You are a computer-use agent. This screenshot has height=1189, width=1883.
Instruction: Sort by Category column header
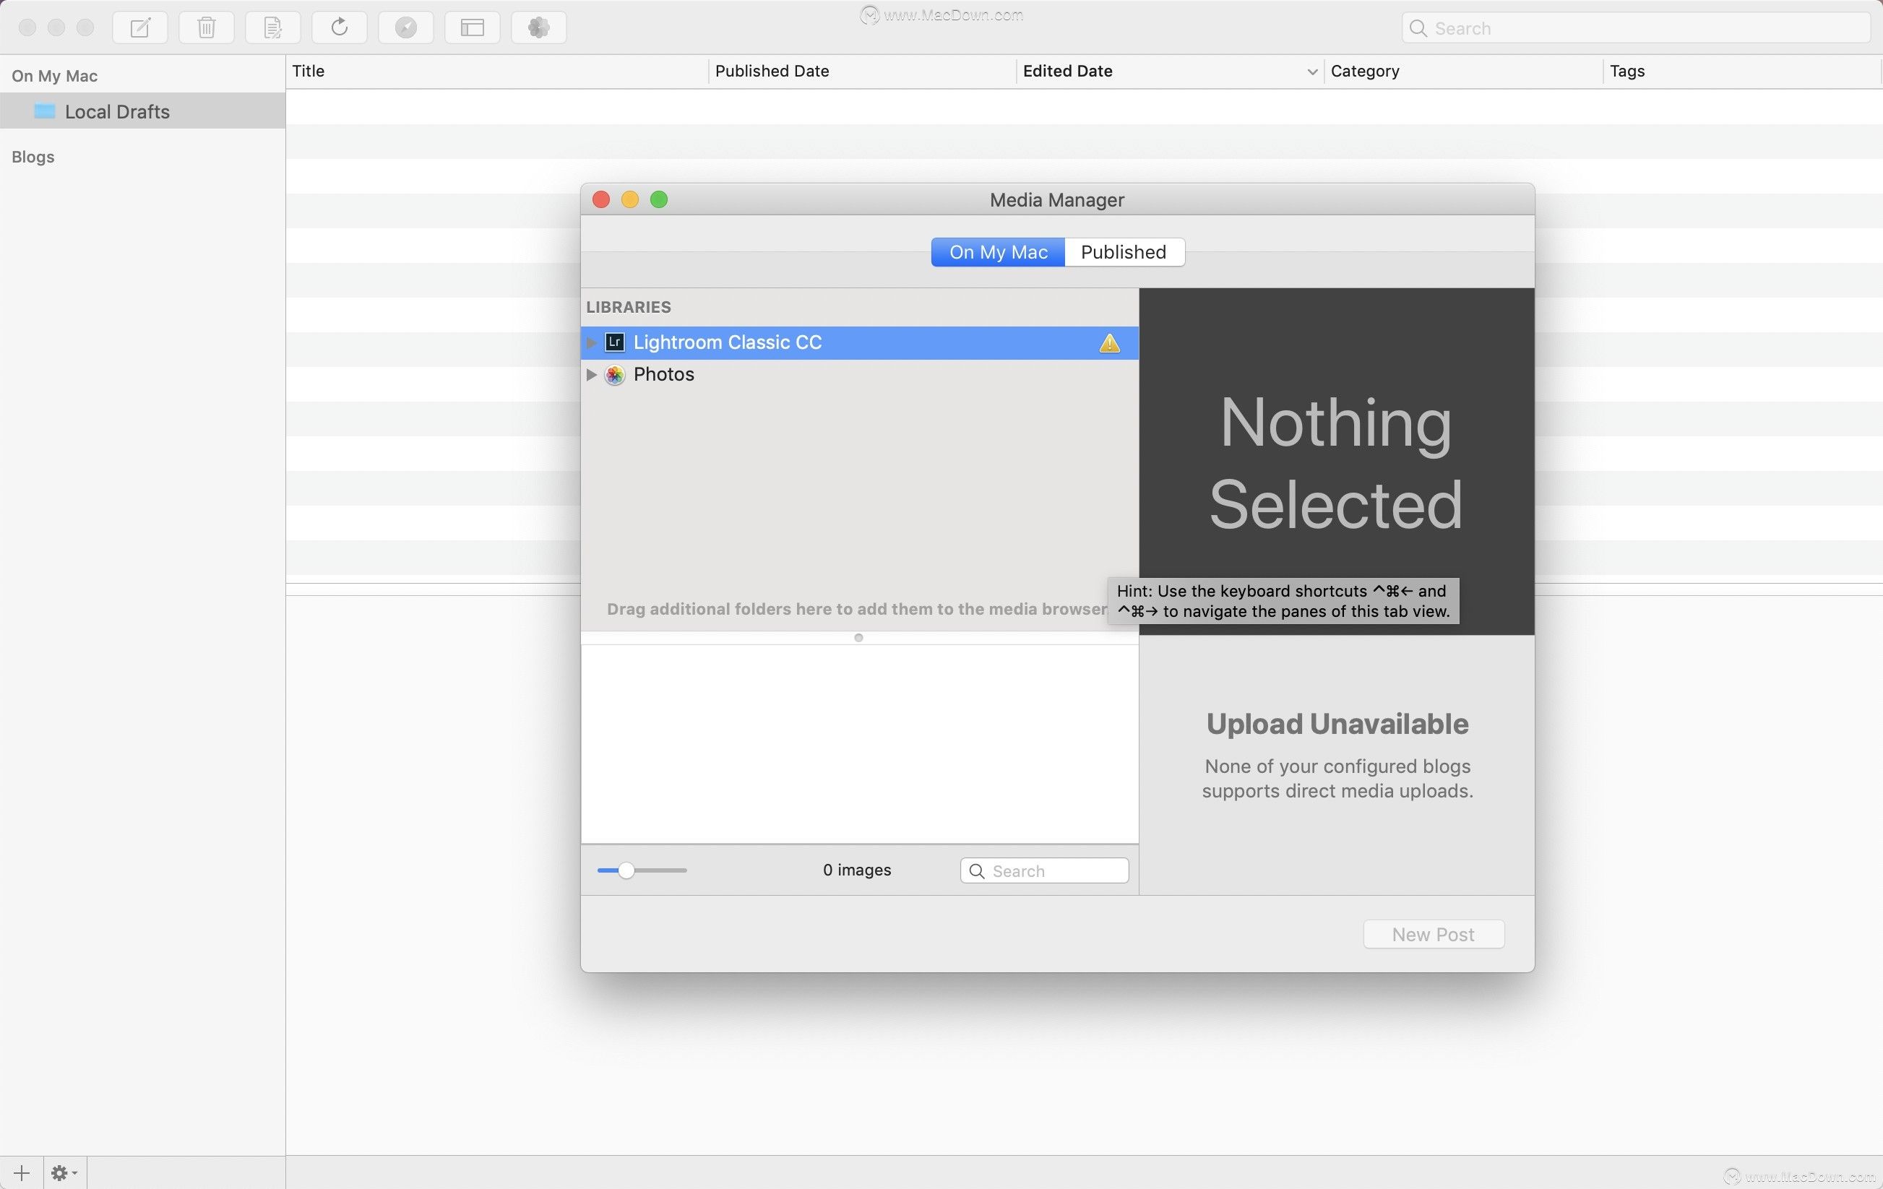1463,71
